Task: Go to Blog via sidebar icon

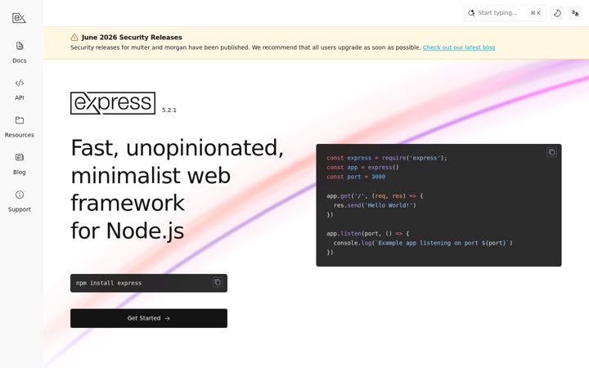Action: pos(20,164)
